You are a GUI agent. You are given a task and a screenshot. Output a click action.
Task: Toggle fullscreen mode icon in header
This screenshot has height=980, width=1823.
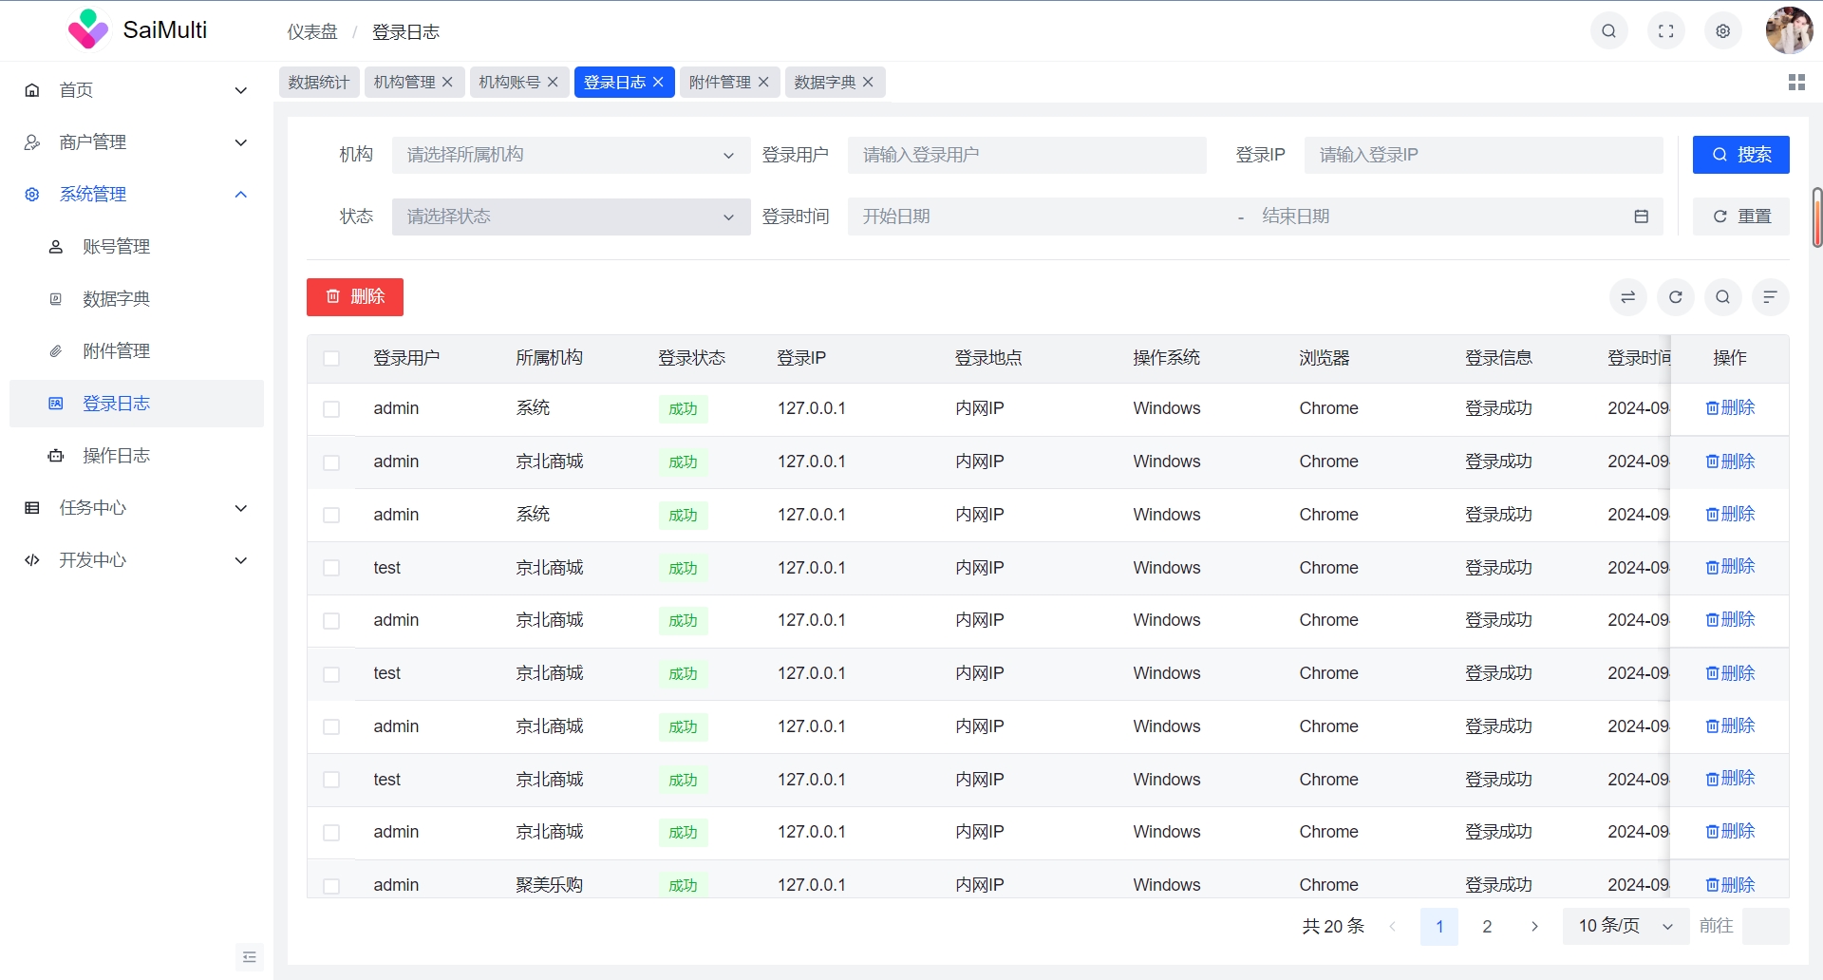pos(1665,31)
